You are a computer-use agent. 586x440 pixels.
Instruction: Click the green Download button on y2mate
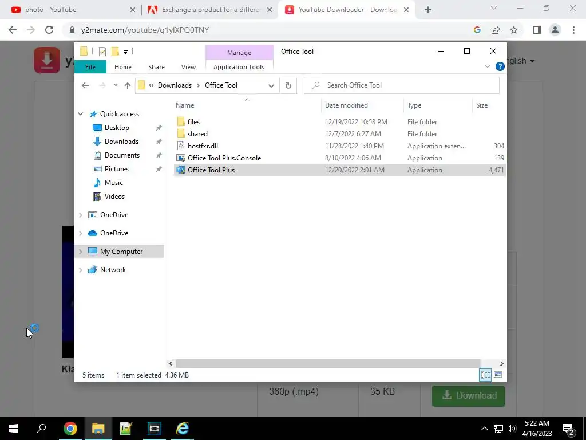[x=468, y=396]
